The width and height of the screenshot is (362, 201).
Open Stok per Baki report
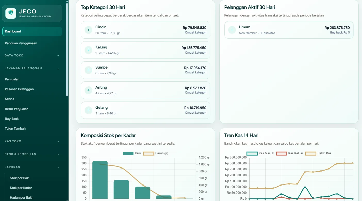(x=20, y=178)
